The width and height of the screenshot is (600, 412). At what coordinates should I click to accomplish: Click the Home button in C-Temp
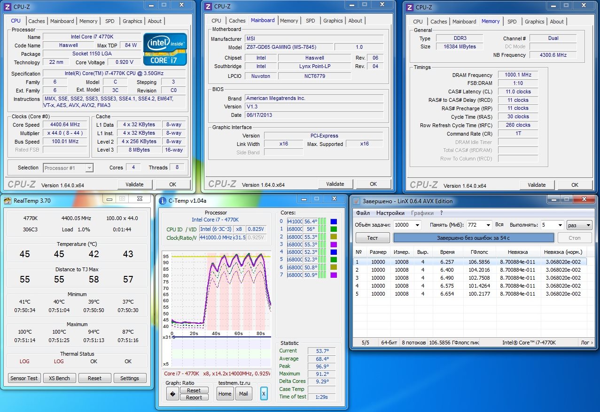(225, 394)
